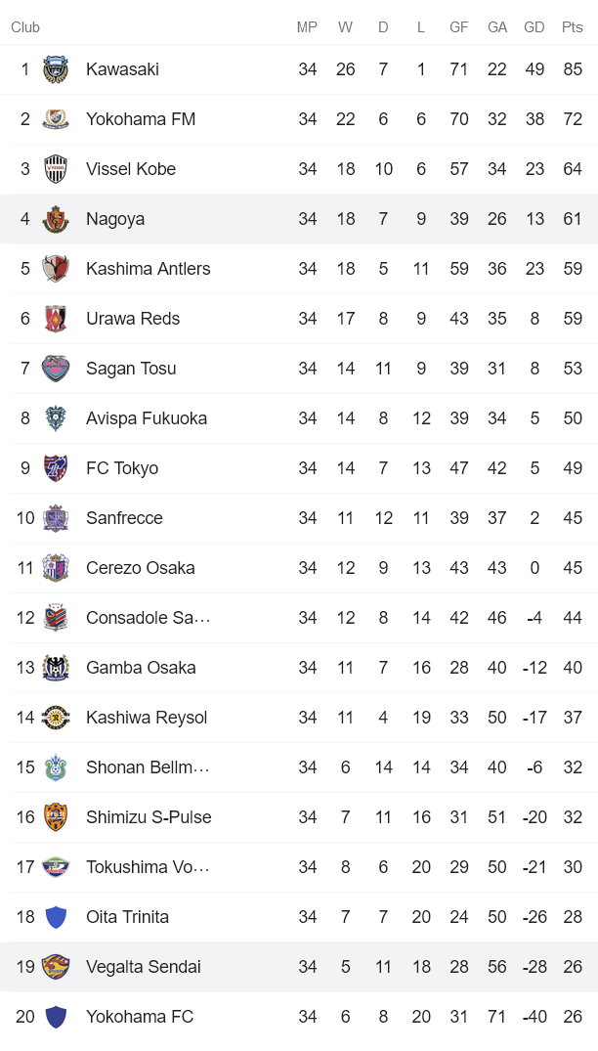This screenshot has height=1051, width=598.
Task: Click the Pts column header
Action: 573,27
